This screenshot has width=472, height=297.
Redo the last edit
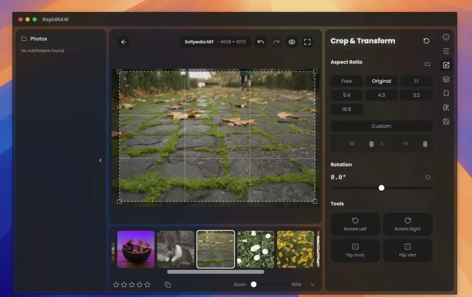(x=276, y=42)
